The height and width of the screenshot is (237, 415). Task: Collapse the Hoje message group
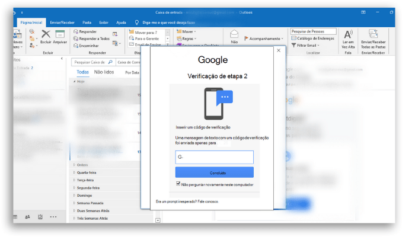pyautogui.click(x=74, y=82)
